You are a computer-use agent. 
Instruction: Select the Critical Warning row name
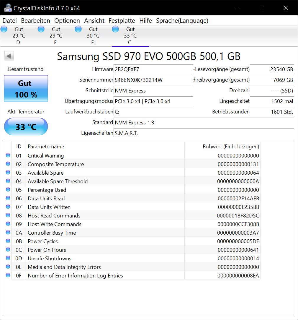(x=46, y=156)
